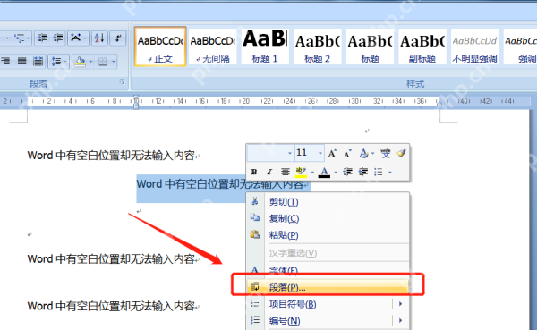Open 段落(P)... from context menu
This screenshot has width=537, height=330.
[x=328, y=287]
